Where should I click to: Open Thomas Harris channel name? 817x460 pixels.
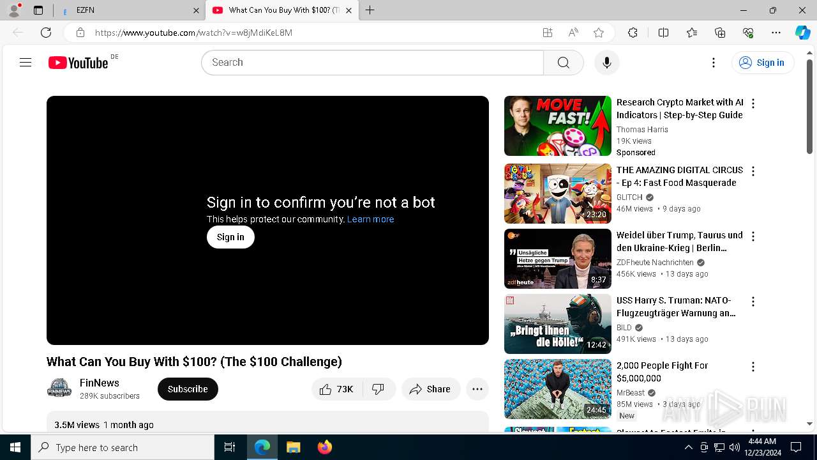pos(642,130)
